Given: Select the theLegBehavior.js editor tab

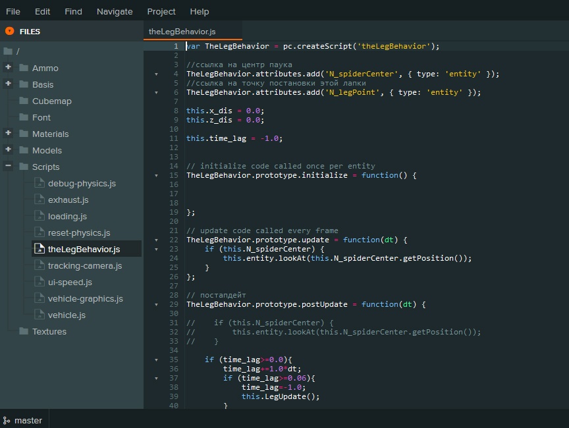Looking at the screenshot, I should tap(182, 31).
